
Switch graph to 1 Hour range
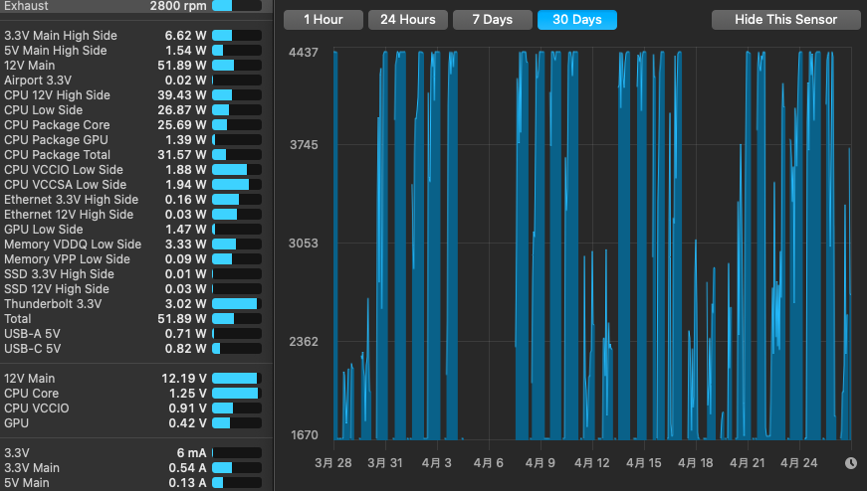click(324, 20)
